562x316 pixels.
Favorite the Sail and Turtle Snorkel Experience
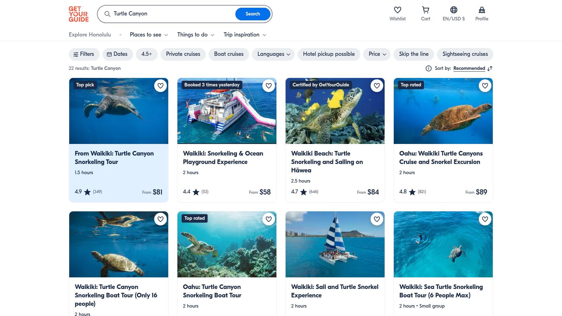point(377,219)
